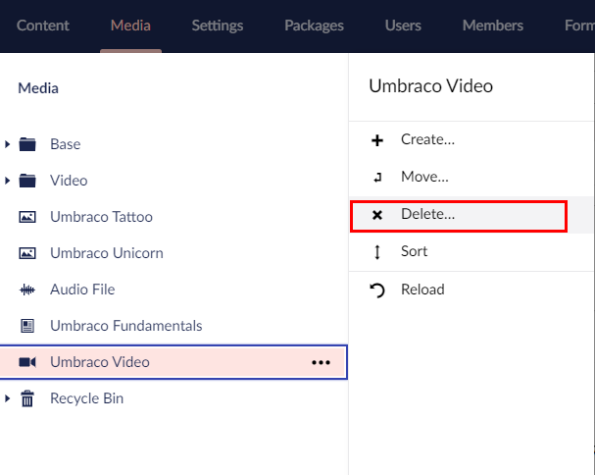The height and width of the screenshot is (475, 595).
Task: Click the Base folder icon
Action: coord(27,144)
